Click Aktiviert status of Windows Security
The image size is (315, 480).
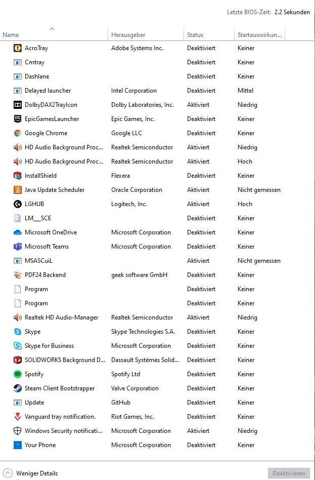198,431
